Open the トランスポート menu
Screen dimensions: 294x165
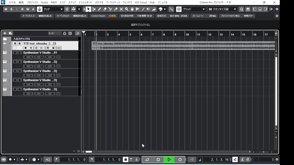click(x=85, y=2)
